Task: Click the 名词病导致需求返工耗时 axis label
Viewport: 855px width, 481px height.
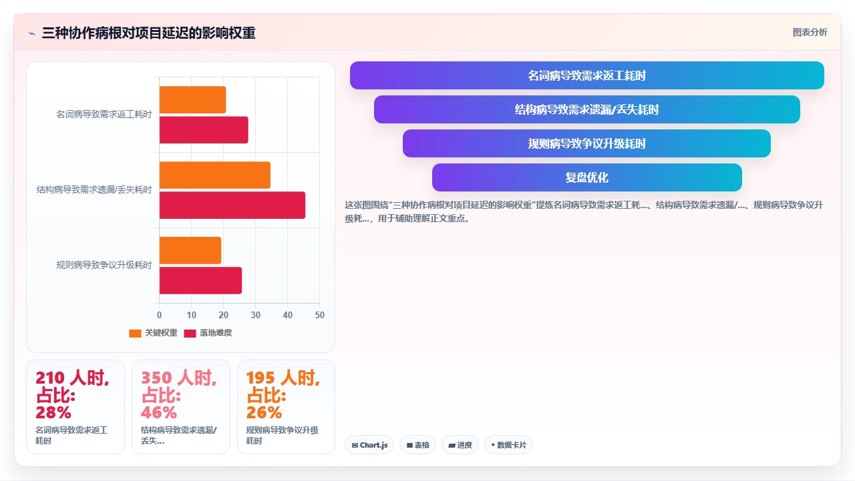Action: click(104, 115)
